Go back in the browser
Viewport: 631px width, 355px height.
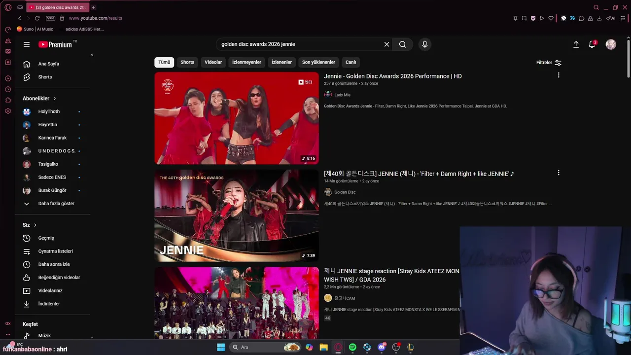coord(20,18)
